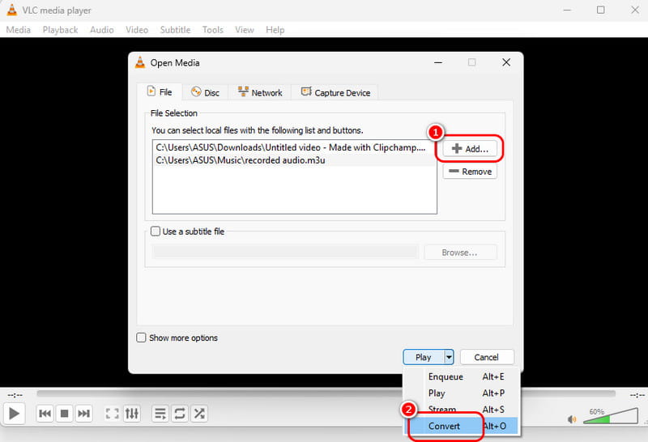Stop playback with the stop icon
The height and width of the screenshot is (442, 648).
(65, 414)
